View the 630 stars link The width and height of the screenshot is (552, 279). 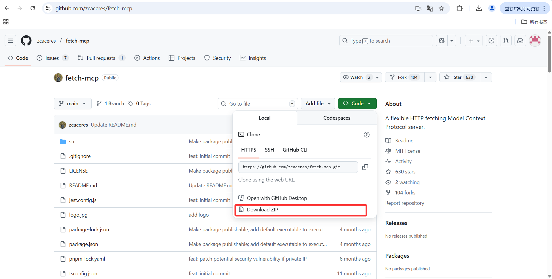pos(405,172)
